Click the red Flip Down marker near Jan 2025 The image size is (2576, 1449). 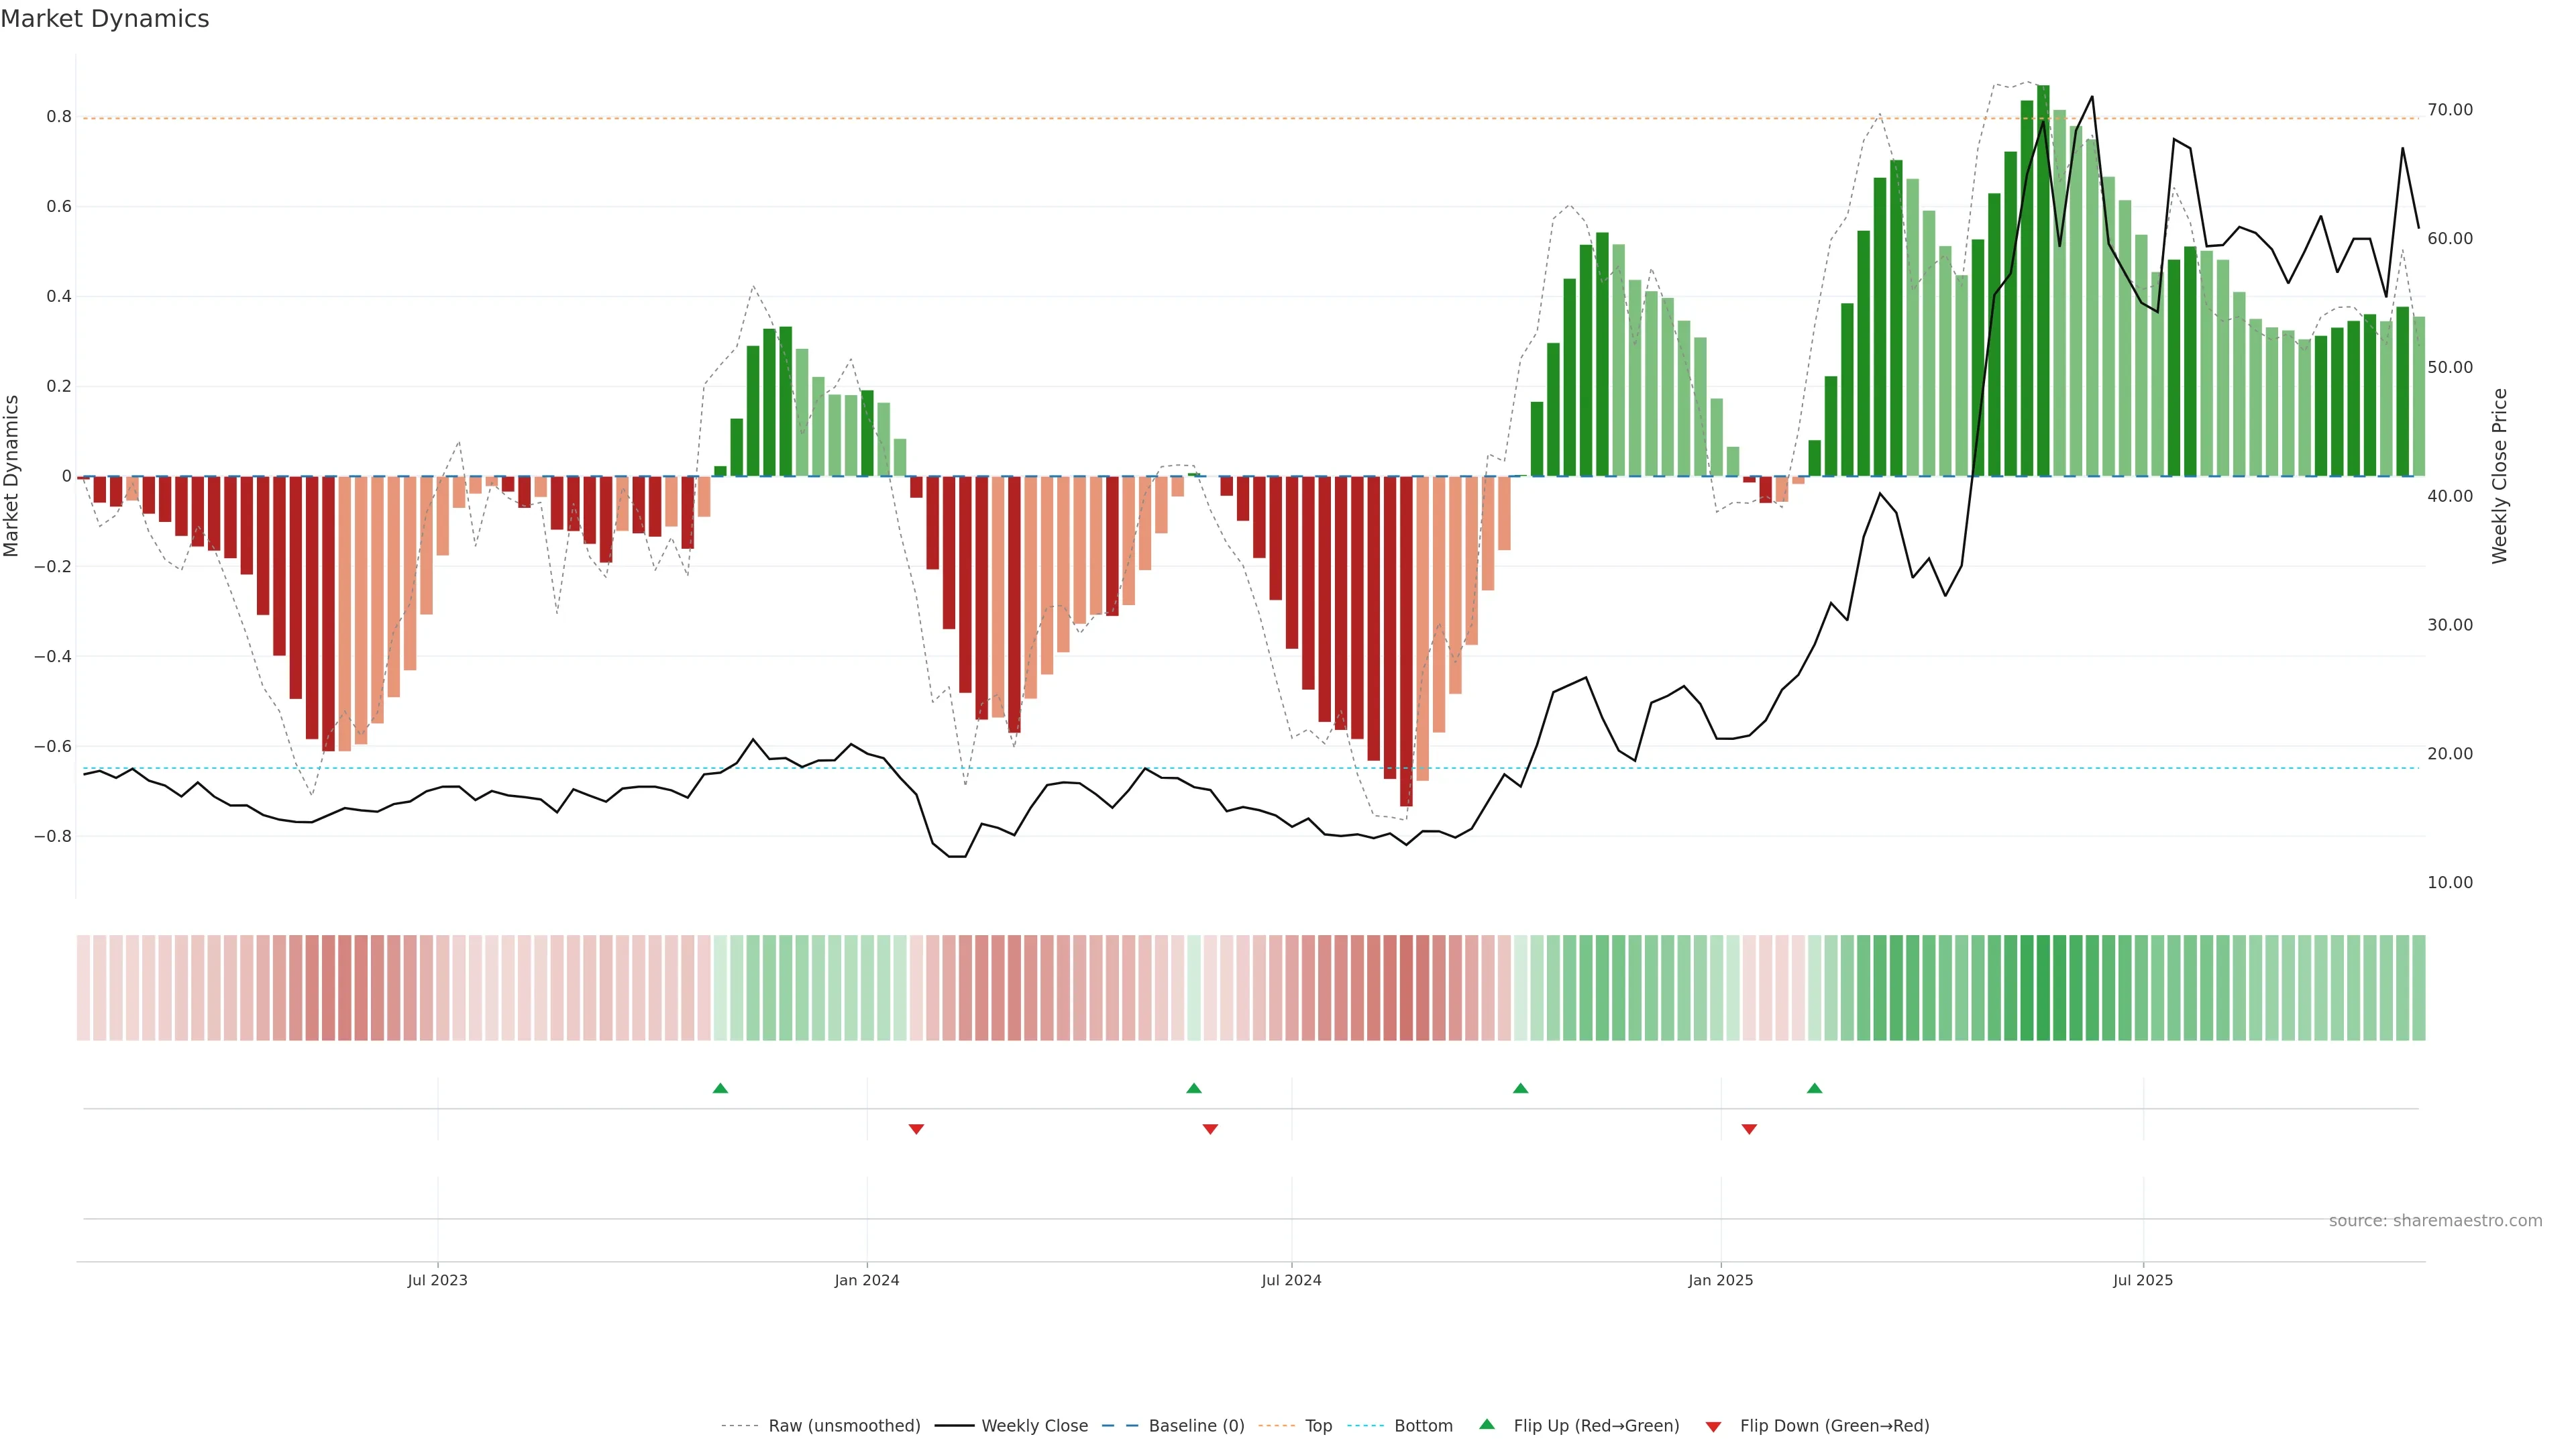(1749, 1129)
